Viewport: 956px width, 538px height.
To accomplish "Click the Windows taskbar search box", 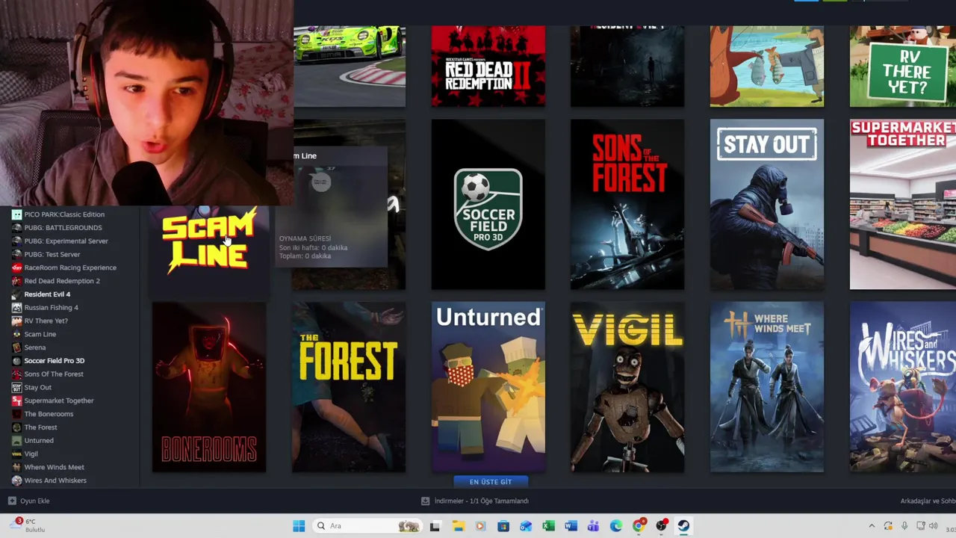I will pyautogui.click(x=366, y=526).
